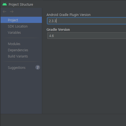Click the Gradle Version 4.6 field
126x126 pixels.
87,36
